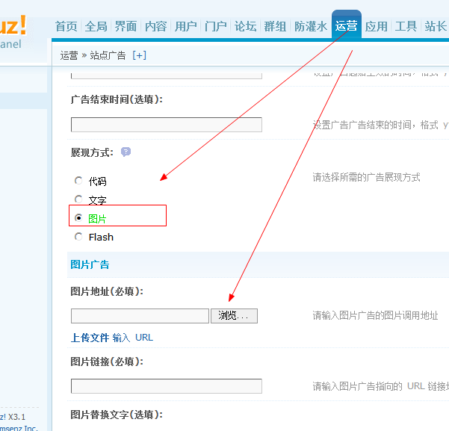Click the help icon beside 展现方式
The height and width of the screenshot is (431, 449).
pos(126,152)
